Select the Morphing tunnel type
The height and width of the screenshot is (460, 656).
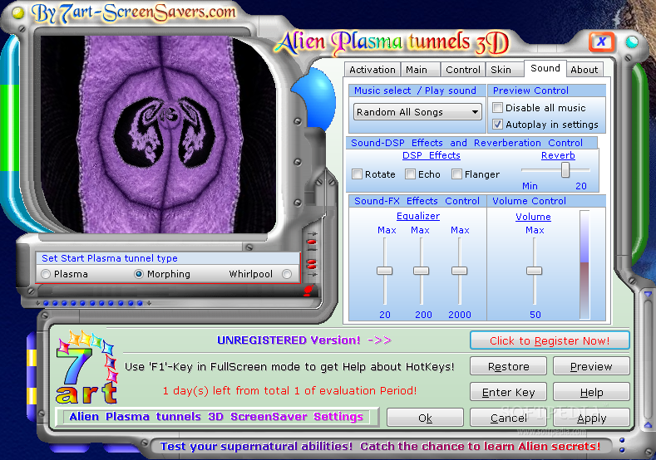coord(139,274)
